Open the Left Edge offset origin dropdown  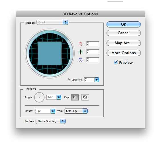76,111
